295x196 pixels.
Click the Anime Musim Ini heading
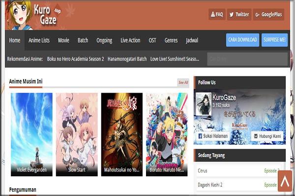(x=26, y=81)
